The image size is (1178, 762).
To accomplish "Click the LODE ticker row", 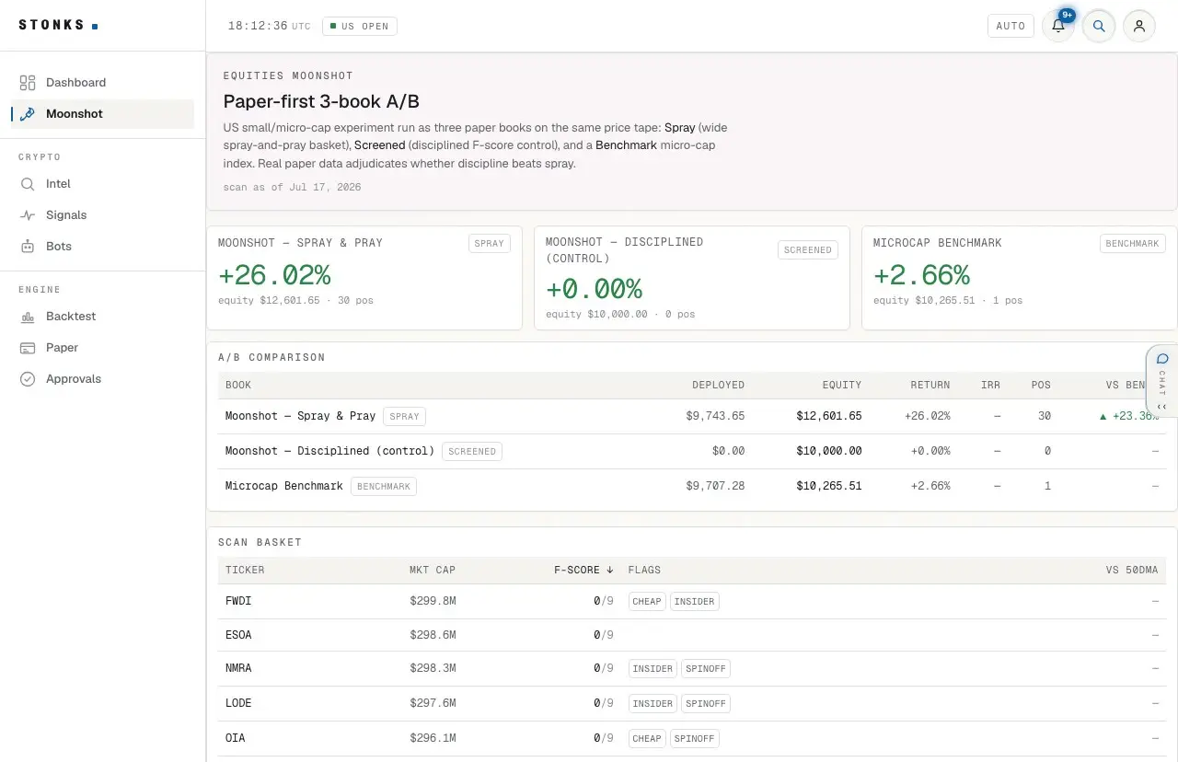I will (x=692, y=703).
